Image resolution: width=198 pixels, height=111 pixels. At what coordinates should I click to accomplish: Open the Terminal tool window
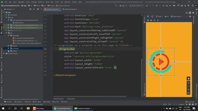[x=8, y=102]
